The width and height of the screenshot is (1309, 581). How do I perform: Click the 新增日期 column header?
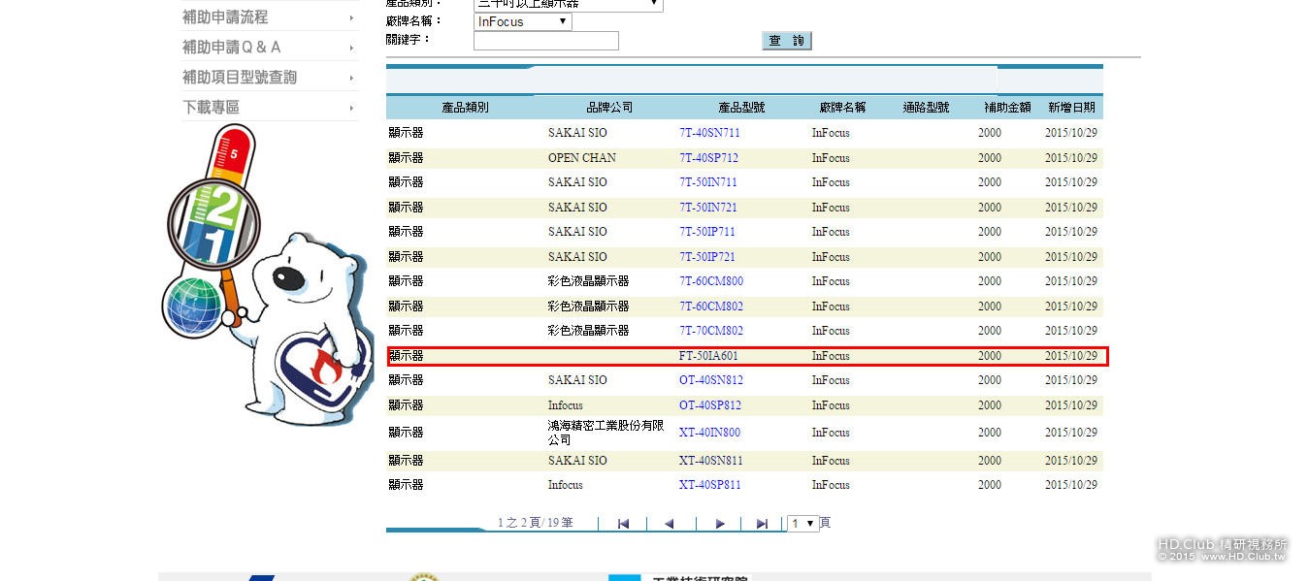tap(1071, 108)
